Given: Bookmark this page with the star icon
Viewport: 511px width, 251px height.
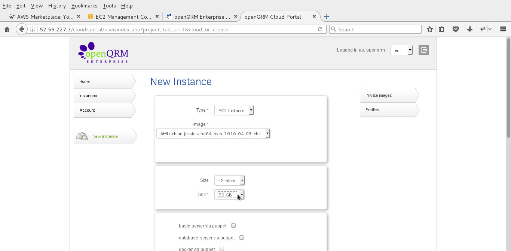Looking at the screenshot, I should pyautogui.click(x=430, y=29).
